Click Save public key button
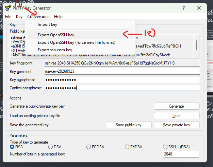The image size is (213, 167). point(129,125)
